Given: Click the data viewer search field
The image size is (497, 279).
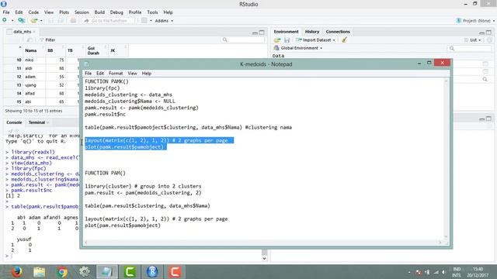Looking at the screenshot, I should pos(243,40).
